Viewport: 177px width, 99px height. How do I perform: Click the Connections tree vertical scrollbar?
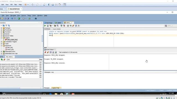42,38
